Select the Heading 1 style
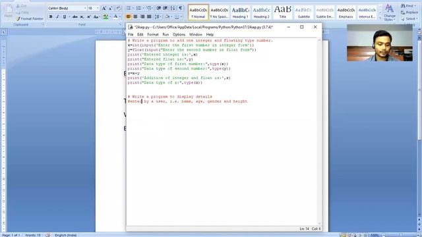Viewport: 422px width, 237px height. pos(240,12)
